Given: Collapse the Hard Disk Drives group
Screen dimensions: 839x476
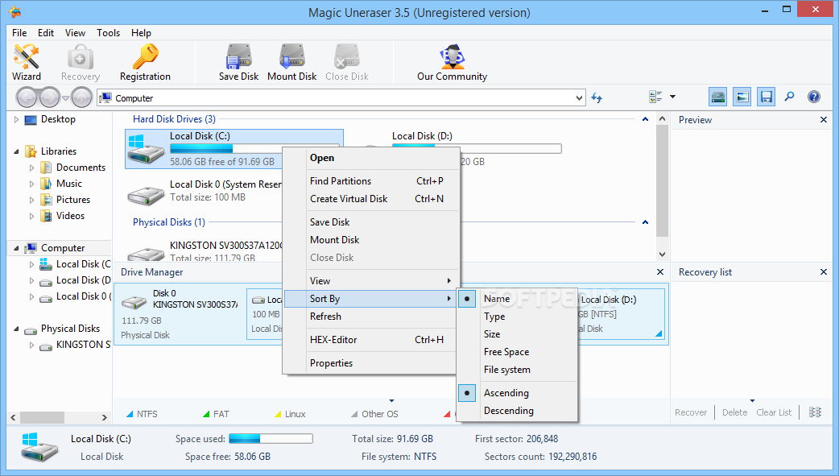Looking at the screenshot, I should [645, 119].
